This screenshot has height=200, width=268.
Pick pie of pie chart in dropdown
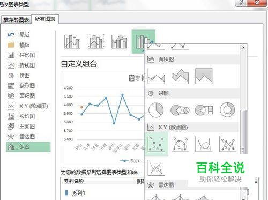click(180, 110)
